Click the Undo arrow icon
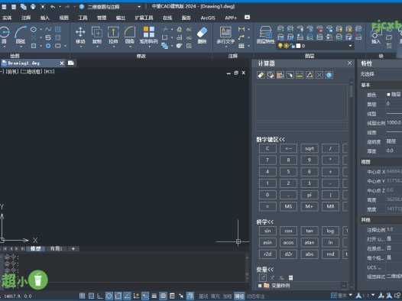 tap(53, 7)
